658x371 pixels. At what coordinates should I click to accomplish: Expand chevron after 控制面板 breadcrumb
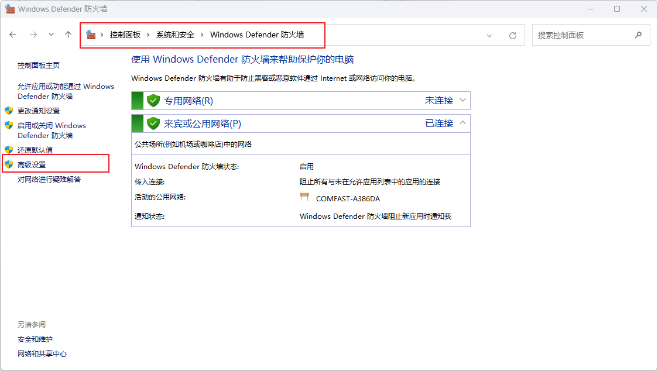[x=148, y=35]
